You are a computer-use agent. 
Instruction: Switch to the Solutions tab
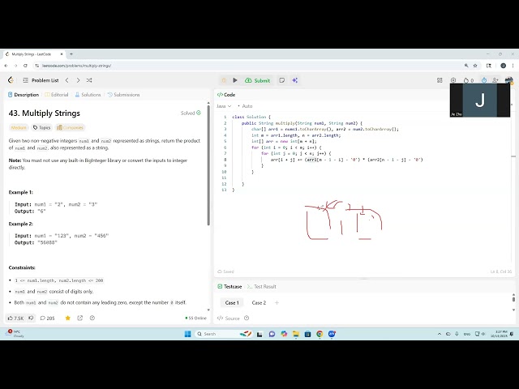tap(88, 95)
